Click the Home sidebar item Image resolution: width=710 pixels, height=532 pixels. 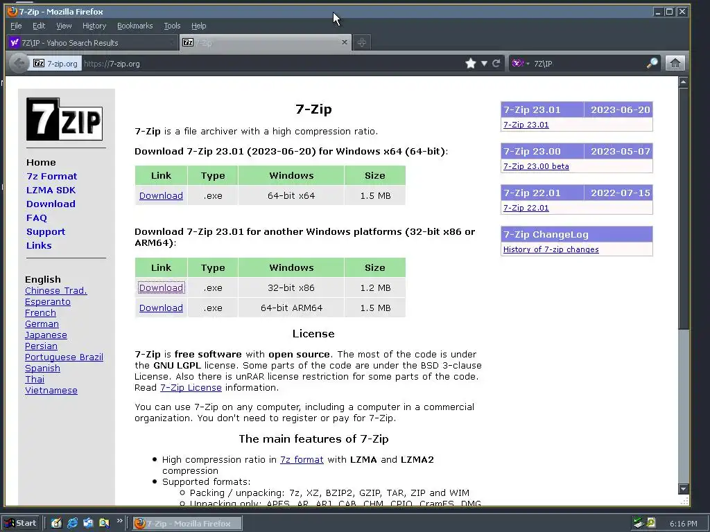[x=41, y=162]
